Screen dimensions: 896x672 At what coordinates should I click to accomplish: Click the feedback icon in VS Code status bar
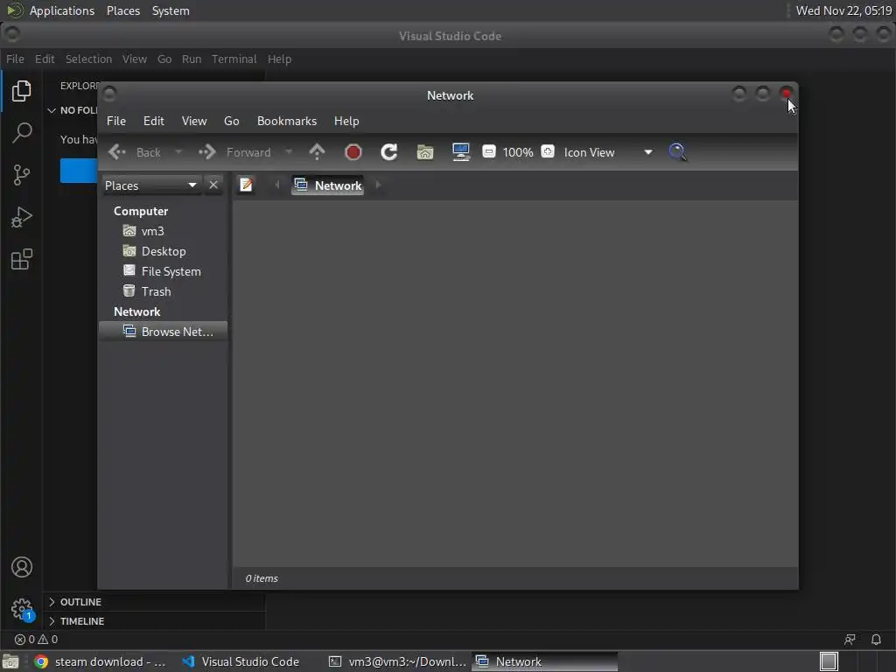tap(850, 640)
